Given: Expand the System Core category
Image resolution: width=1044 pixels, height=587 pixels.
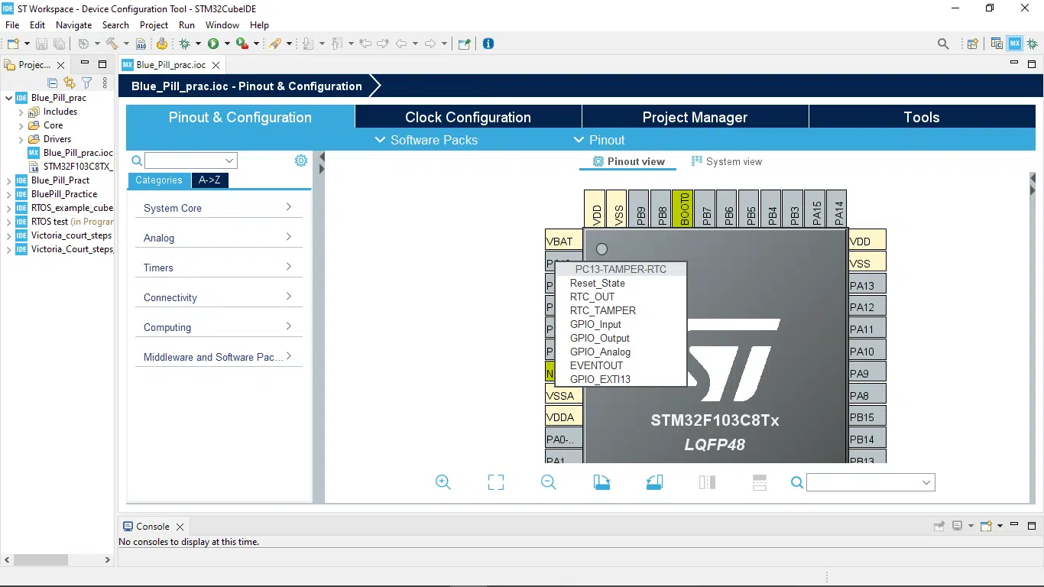Looking at the screenshot, I should pos(219,208).
